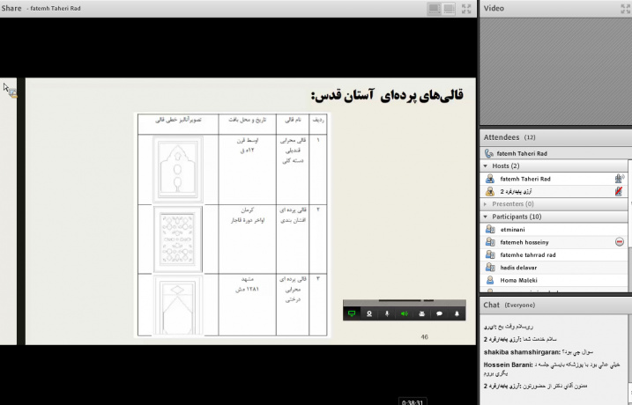
Task: Click the Attendees (12) pod header
Action: coord(509,137)
